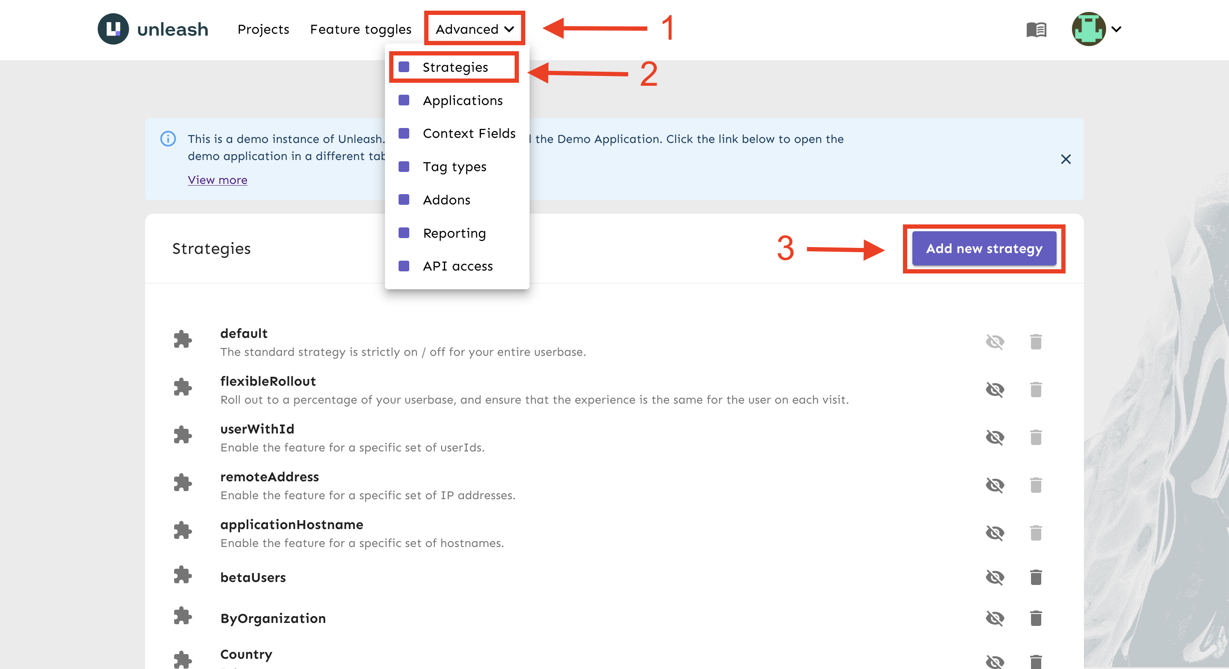Open API access menu entry
Viewport: 1229px width, 669px height.
click(457, 266)
